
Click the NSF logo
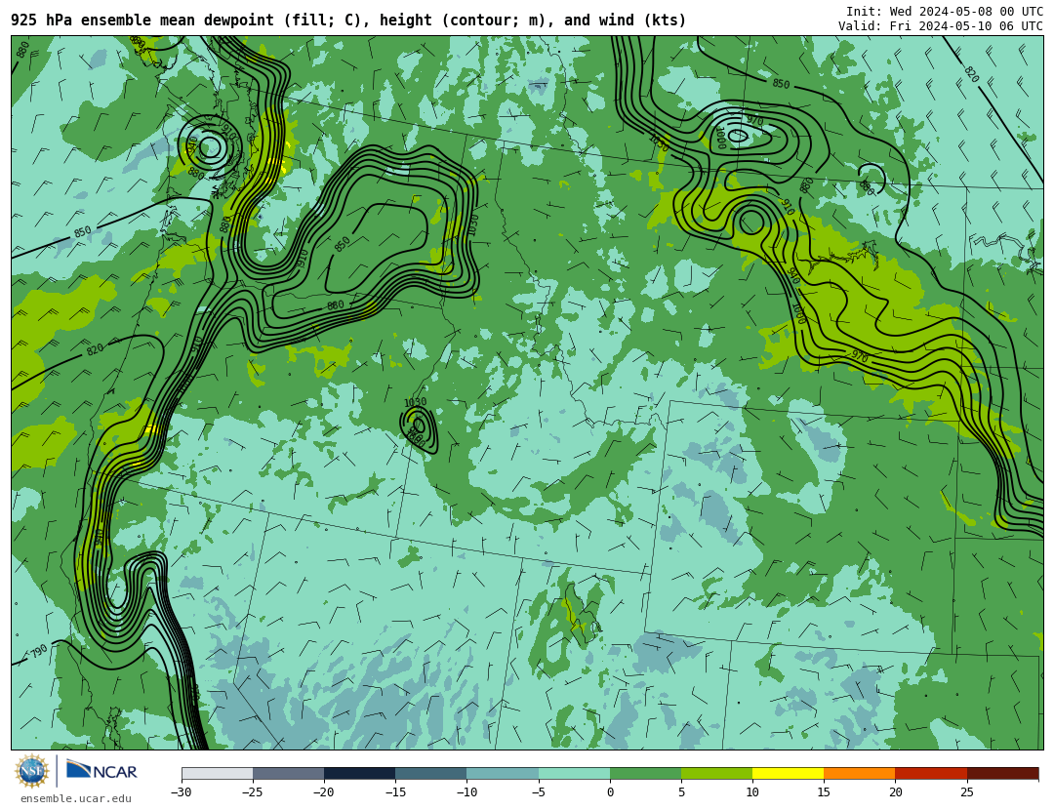pyautogui.click(x=32, y=771)
